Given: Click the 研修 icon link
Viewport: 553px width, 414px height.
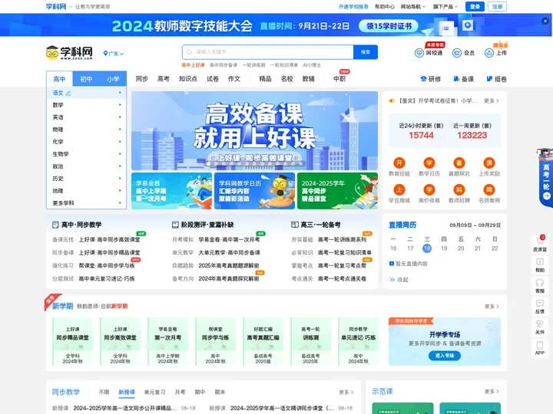Looking at the screenshot, I should [x=431, y=79].
